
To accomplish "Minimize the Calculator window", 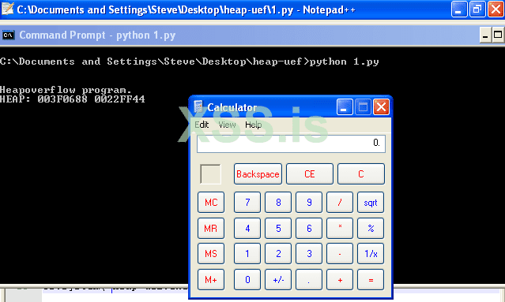I will pyautogui.click(x=345, y=107).
